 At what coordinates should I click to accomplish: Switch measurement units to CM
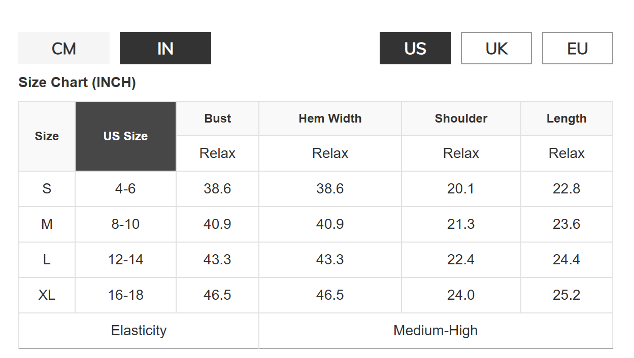pyautogui.click(x=64, y=49)
